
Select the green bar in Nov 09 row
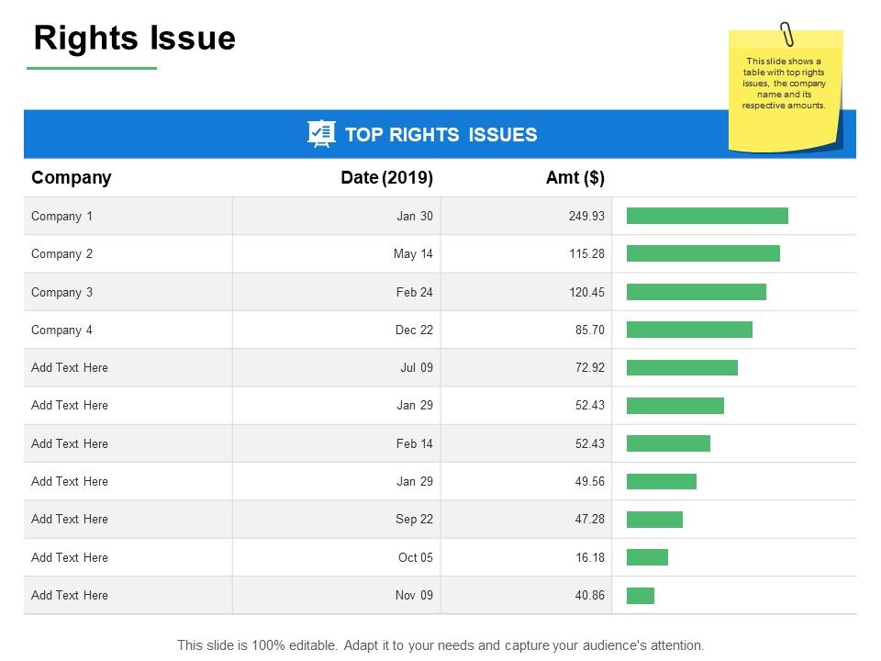click(641, 595)
